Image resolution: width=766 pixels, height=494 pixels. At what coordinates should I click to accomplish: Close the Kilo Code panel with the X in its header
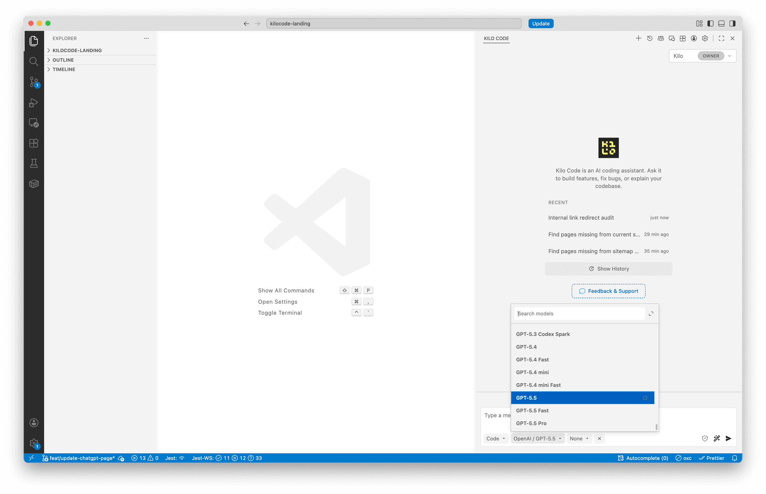(732, 38)
